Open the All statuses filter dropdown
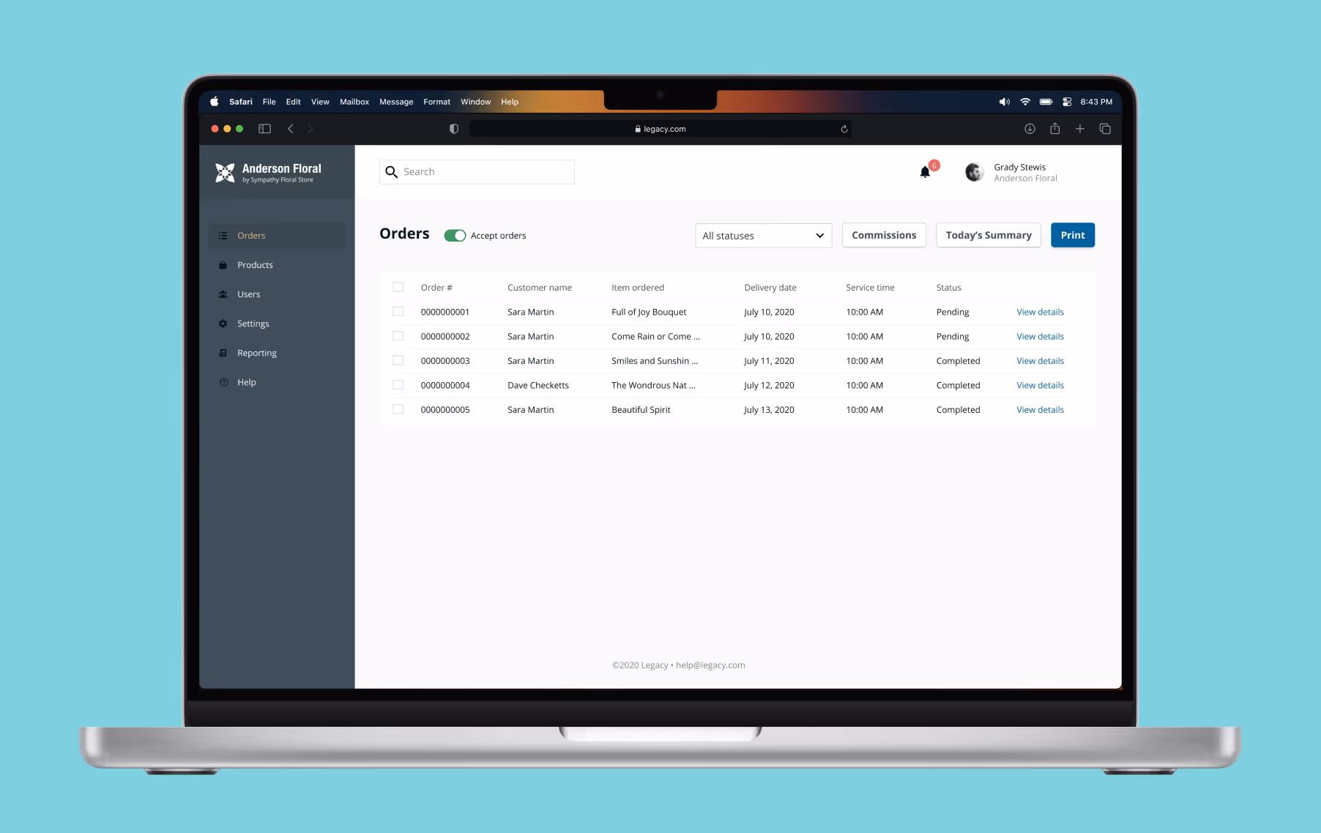This screenshot has width=1321, height=833. pos(763,235)
